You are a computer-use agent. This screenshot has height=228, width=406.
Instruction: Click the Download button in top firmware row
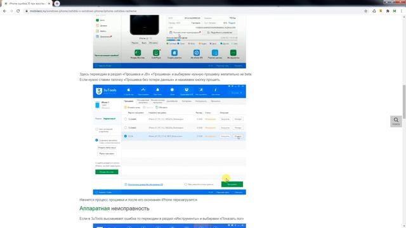[225, 119]
